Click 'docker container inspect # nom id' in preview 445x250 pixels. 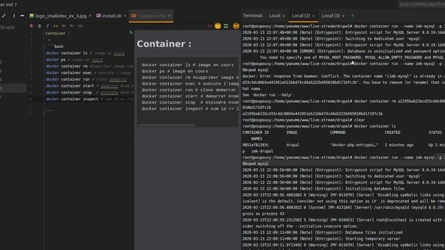tap(190, 108)
